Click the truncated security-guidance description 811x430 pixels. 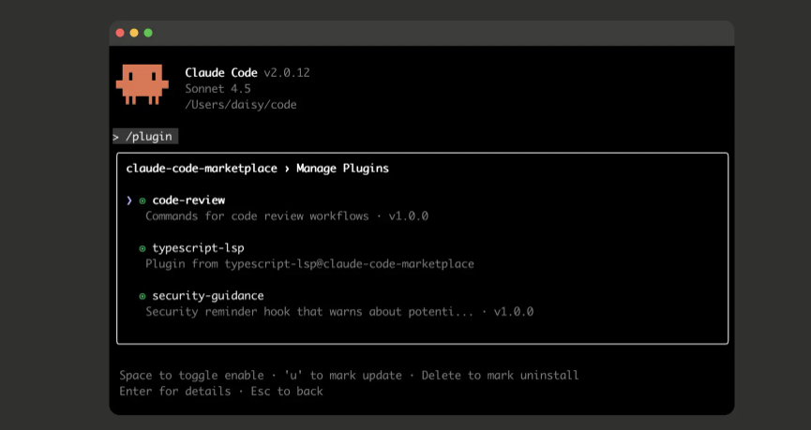(x=309, y=311)
